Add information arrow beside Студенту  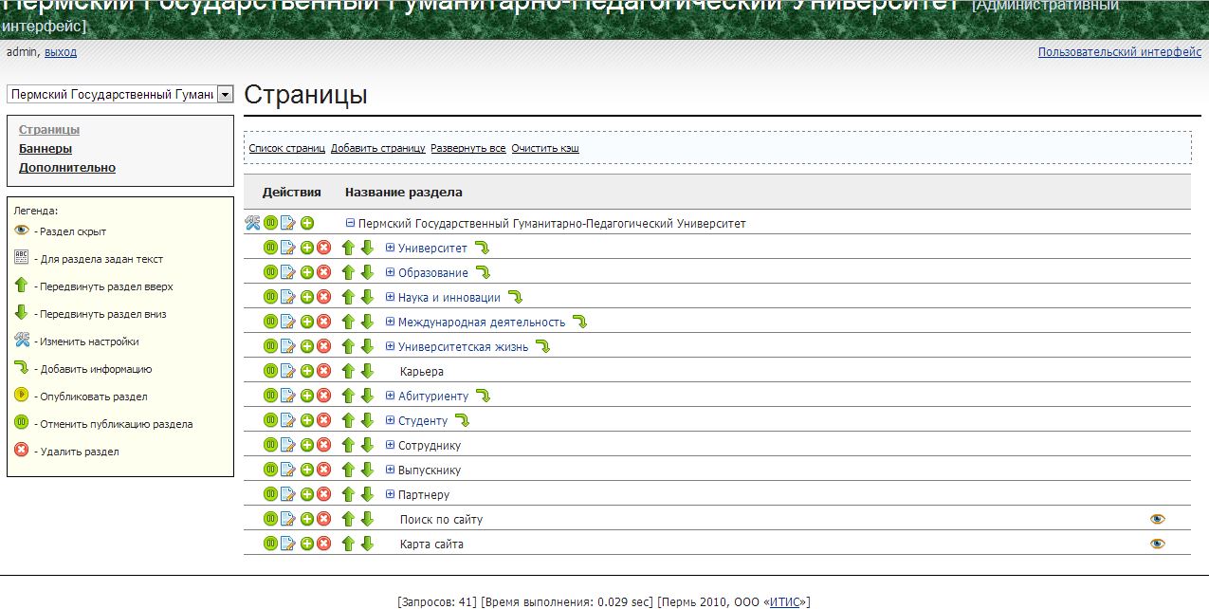click(462, 420)
